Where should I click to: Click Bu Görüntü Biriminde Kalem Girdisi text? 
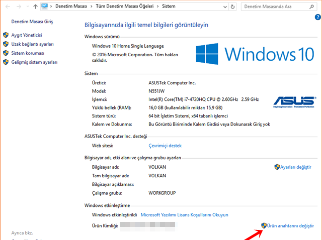pos(209,125)
